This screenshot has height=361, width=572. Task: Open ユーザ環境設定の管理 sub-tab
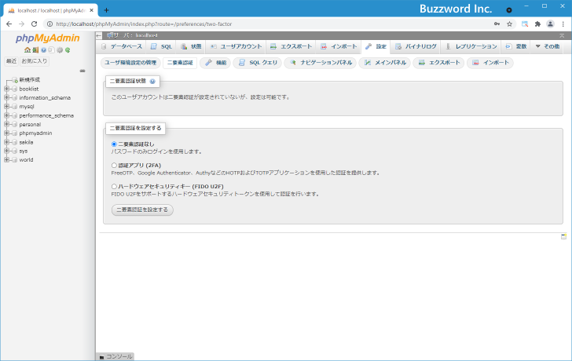[x=130, y=63]
